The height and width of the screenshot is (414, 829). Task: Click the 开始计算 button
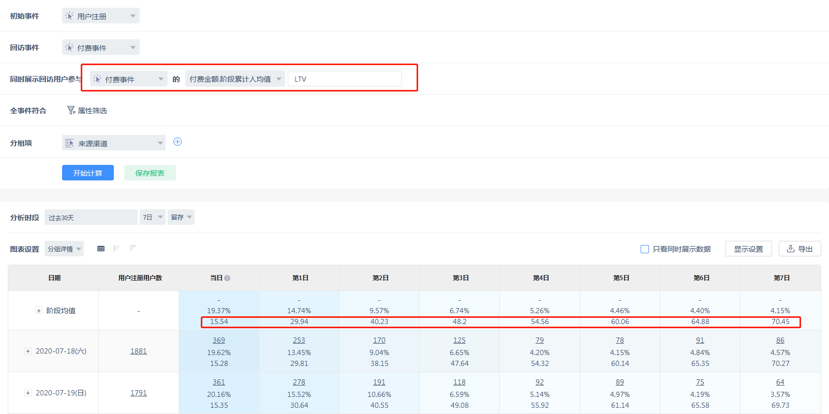[x=88, y=173]
